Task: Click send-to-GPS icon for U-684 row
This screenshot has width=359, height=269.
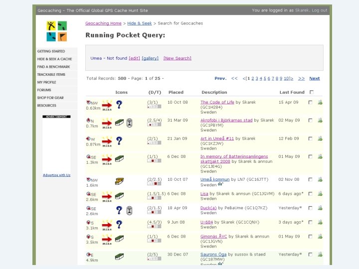Action: pyautogui.click(x=320, y=222)
